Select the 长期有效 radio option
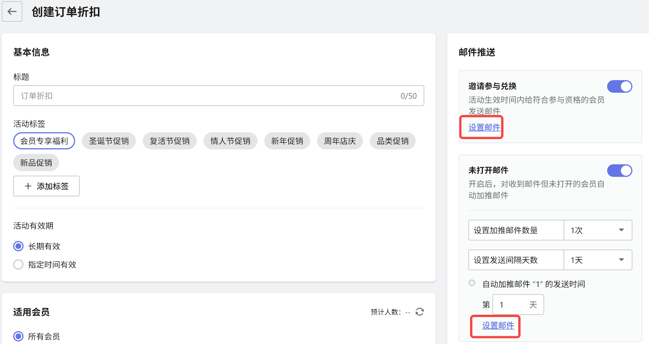The width and height of the screenshot is (649, 344). pos(19,246)
